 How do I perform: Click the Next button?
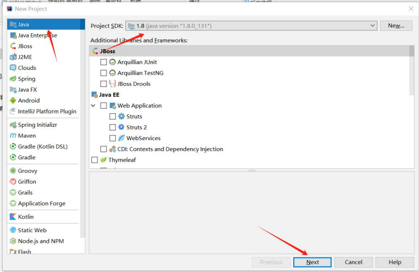click(x=312, y=262)
